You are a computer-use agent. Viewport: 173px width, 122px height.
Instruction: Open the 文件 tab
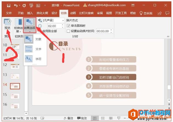point(9,13)
